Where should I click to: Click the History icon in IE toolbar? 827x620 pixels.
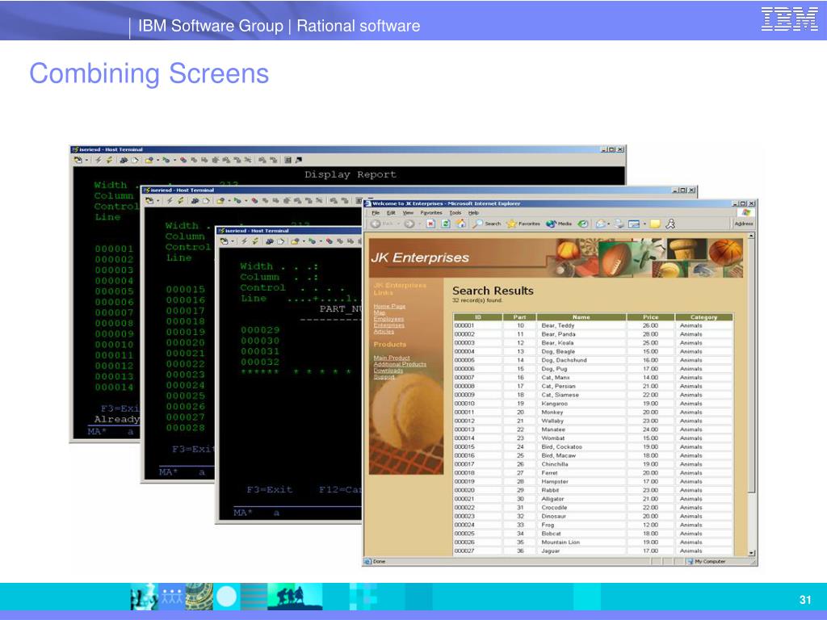583,224
